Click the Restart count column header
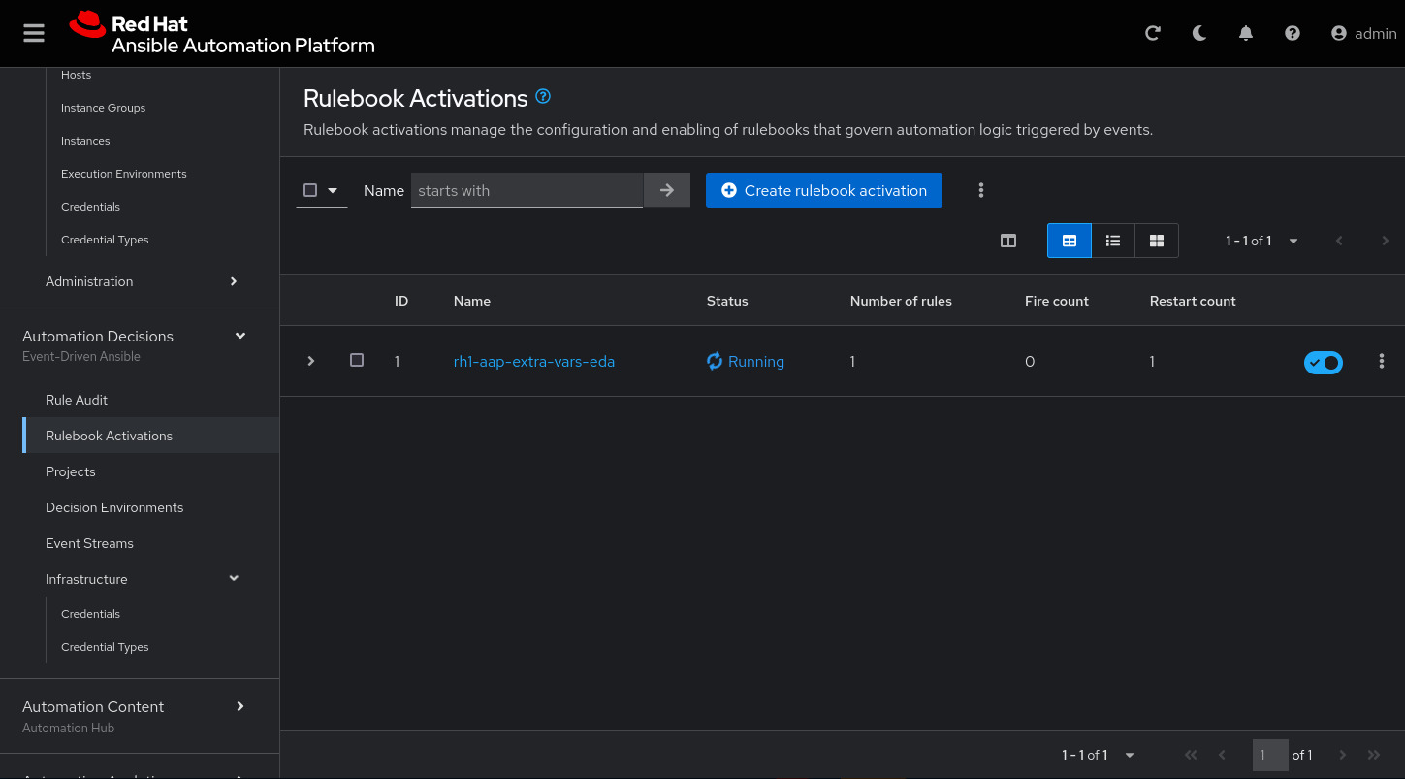 [1193, 301]
